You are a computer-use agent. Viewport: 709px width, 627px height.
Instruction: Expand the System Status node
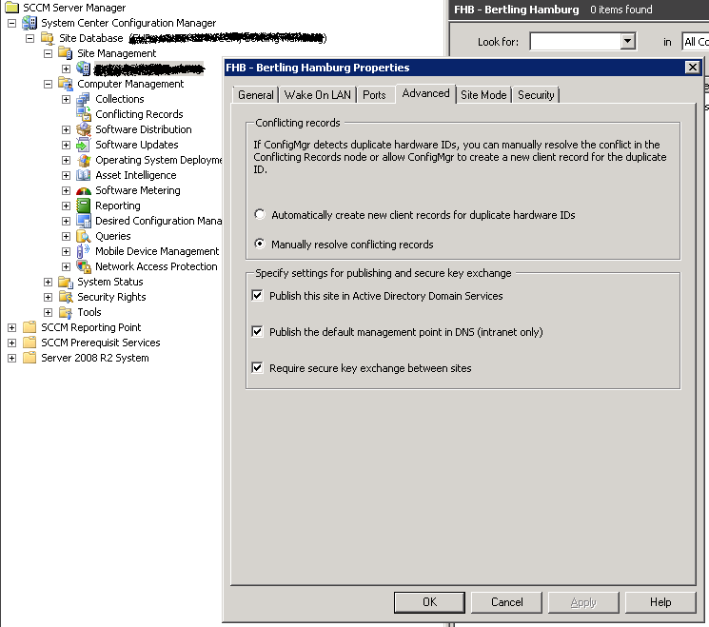pos(48,282)
